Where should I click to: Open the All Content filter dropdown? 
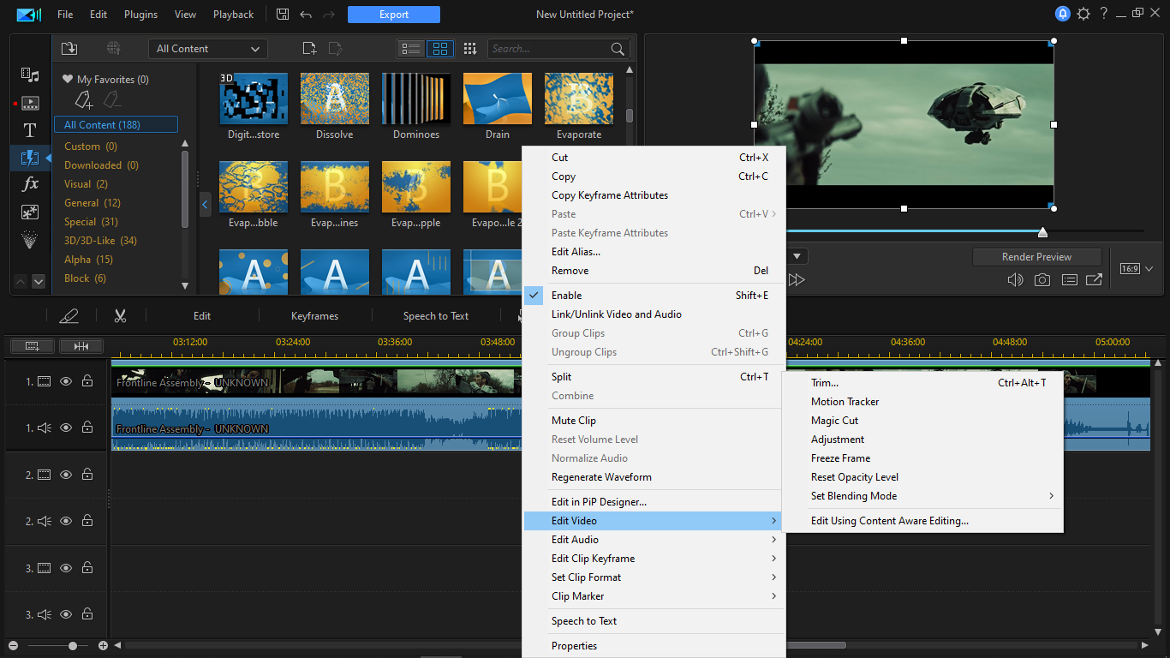click(x=207, y=49)
